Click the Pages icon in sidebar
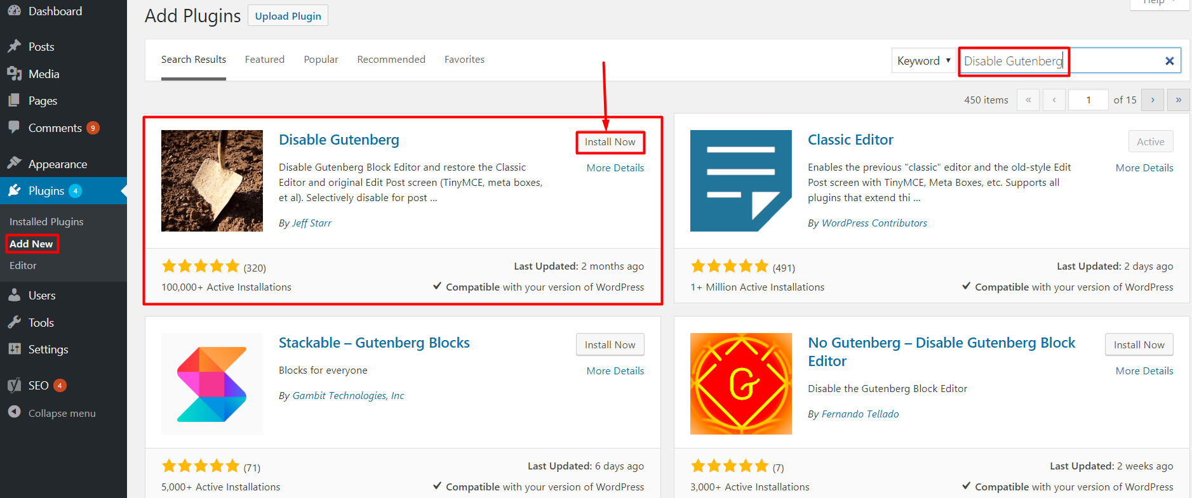Viewport: 1192px width, 498px height. pyautogui.click(x=14, y=100)
